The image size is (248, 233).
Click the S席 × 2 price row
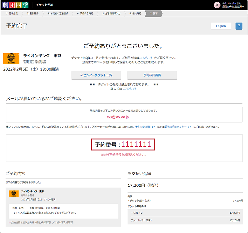point(185,213)
